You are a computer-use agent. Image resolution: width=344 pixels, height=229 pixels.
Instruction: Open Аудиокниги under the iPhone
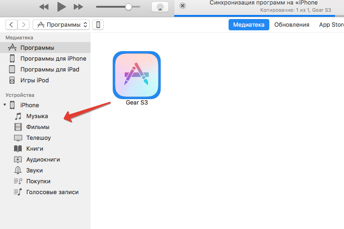tap(45, 159)
